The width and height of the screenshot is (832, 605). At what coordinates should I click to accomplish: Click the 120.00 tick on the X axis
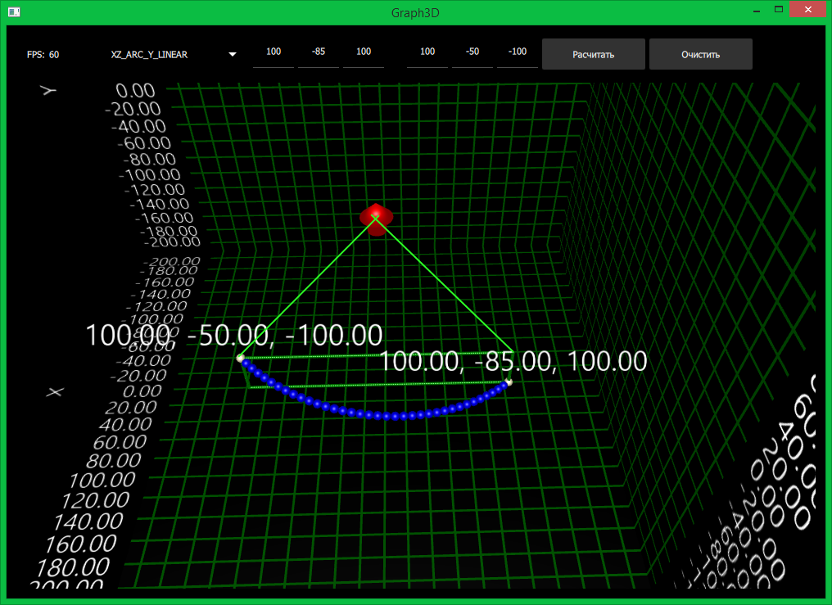tap(96, 500)
